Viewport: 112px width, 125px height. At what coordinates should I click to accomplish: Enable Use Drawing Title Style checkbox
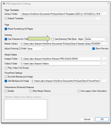pyautogui.click(x=53, y=39)
